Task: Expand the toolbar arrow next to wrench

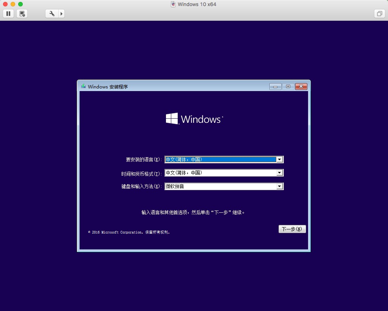Action: pyautogui.click(x=62, y=14)
